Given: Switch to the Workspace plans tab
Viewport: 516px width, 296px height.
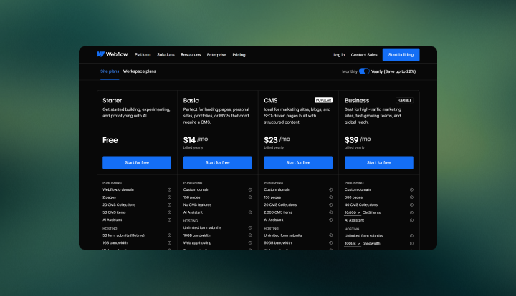Looking at the screenshot, I should click(x=140, y=71).
